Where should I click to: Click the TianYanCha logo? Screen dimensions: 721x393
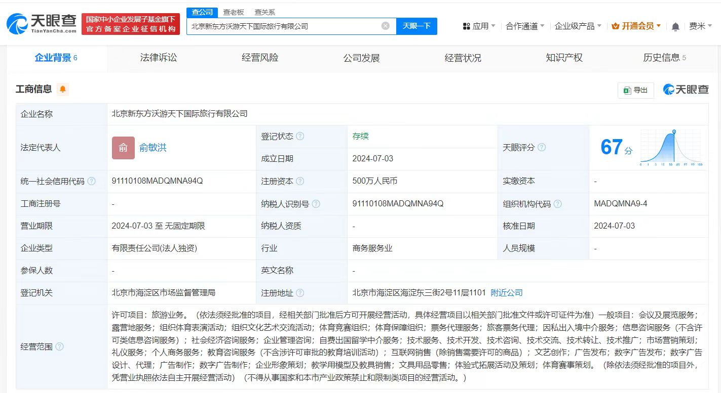(x=42, y=23)
